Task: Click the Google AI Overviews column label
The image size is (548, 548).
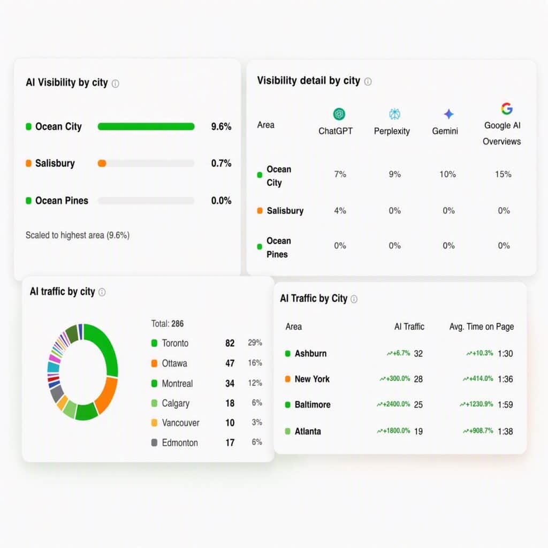Action: click(502, 133)
